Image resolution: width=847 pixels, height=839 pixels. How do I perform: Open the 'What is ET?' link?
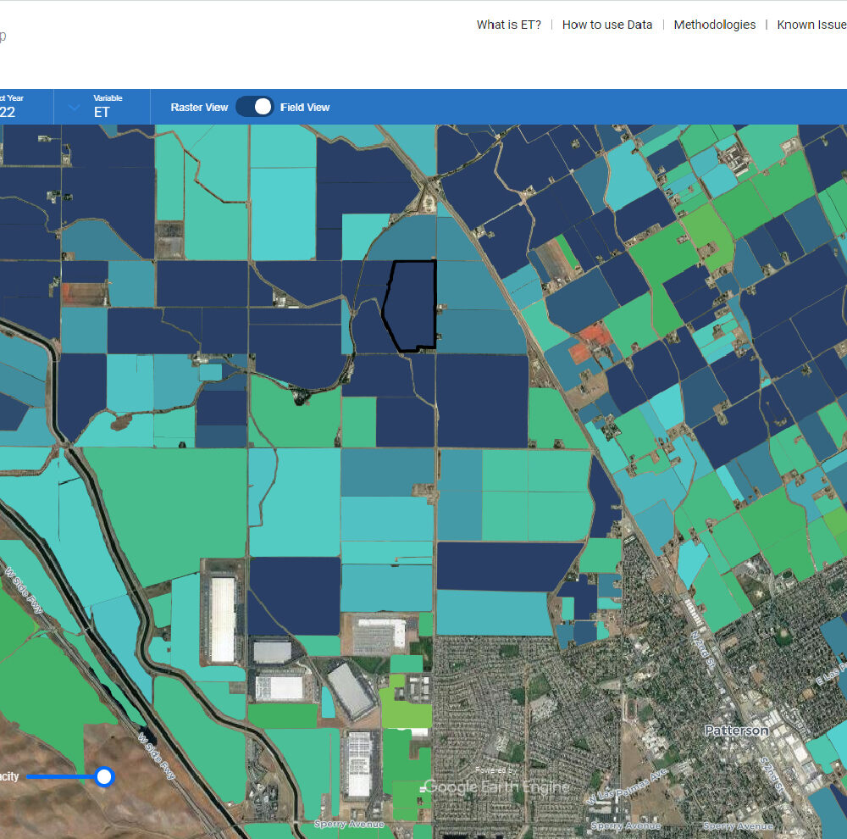(508, 25)
